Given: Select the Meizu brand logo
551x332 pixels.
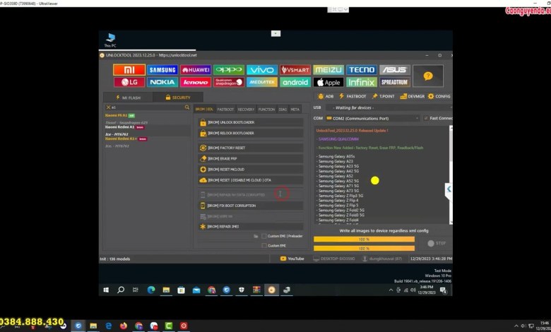Looking at the screenshot, I should pos(328,69).
